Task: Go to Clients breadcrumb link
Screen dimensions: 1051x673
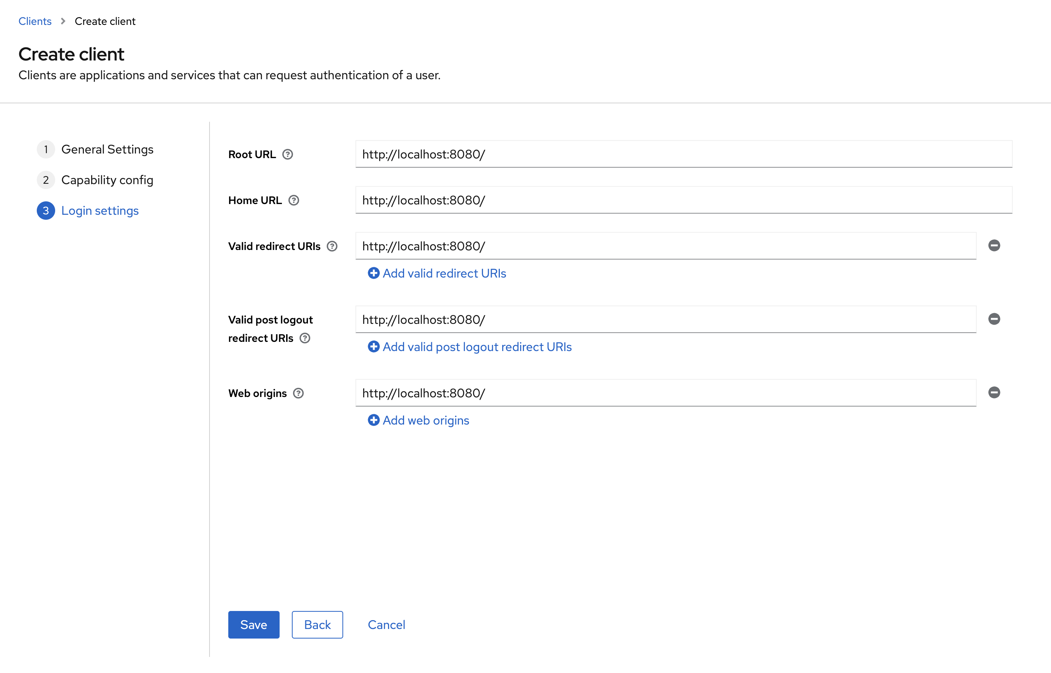Action: point(35,21)
